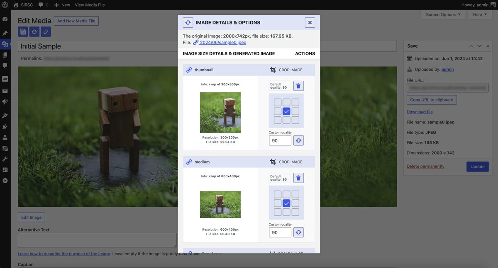Select bottom-left crop position for medium size
Image resolution: width=498 pixels, height=268 pixels.
point(277,211)
